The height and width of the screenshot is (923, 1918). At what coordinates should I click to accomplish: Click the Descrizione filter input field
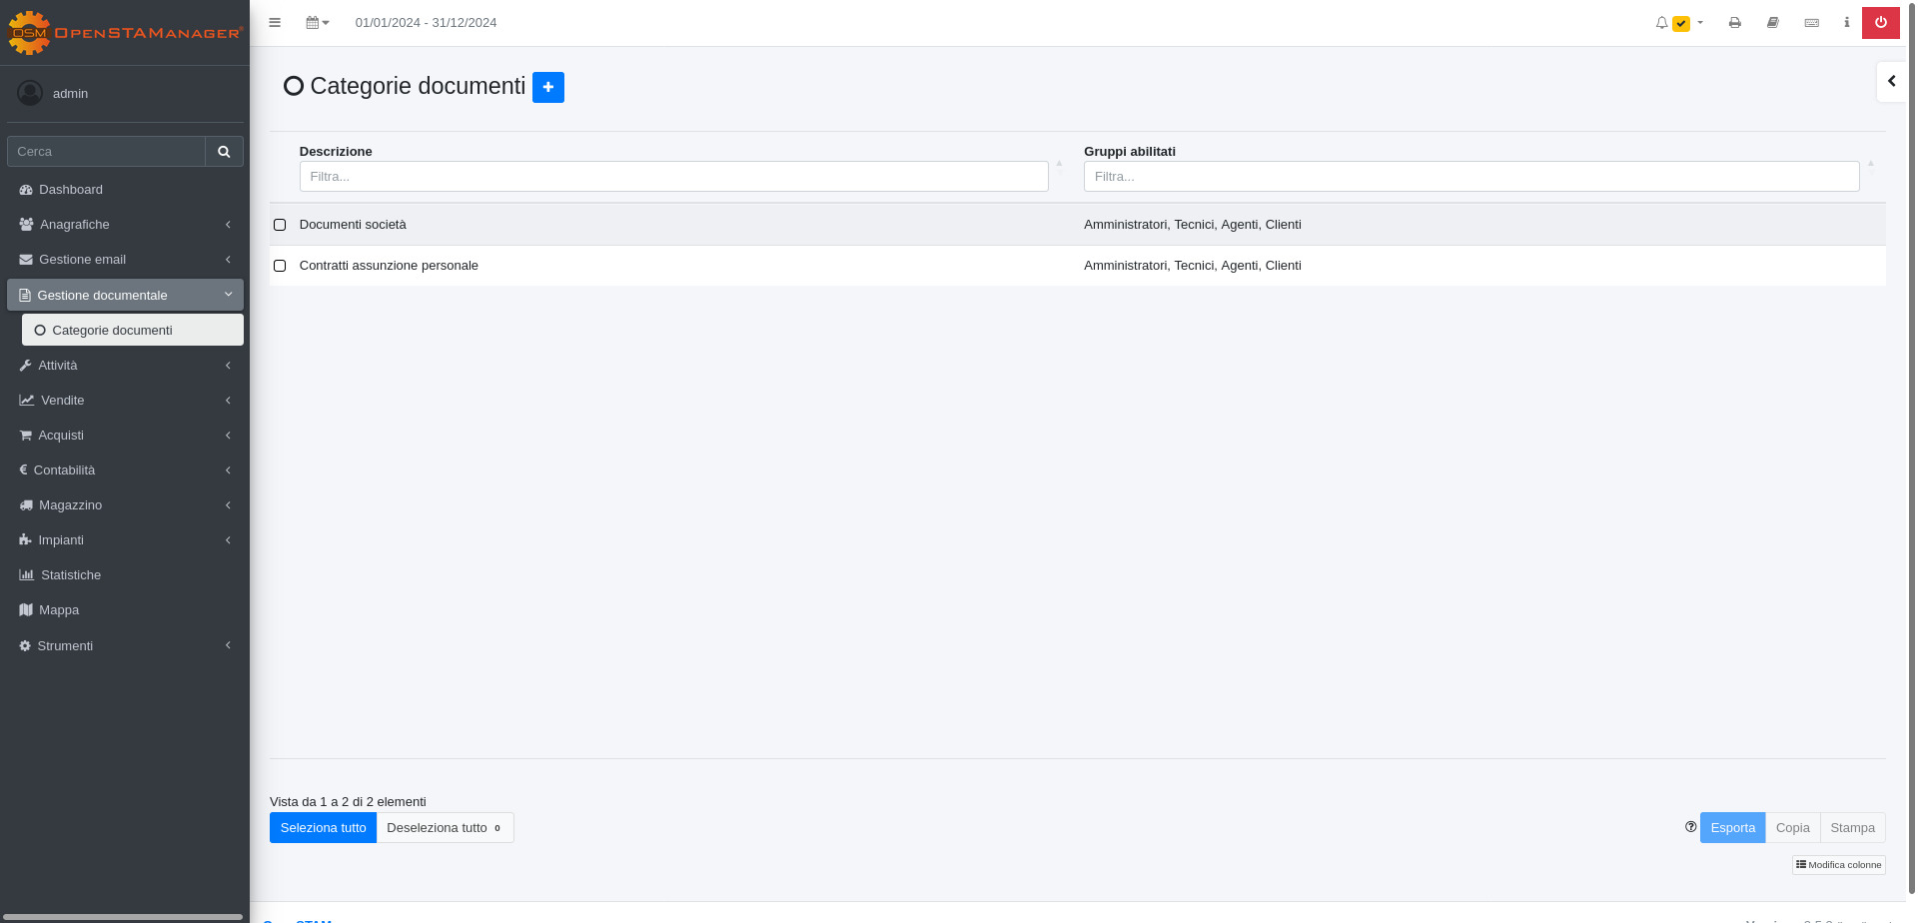pos(673,177)
